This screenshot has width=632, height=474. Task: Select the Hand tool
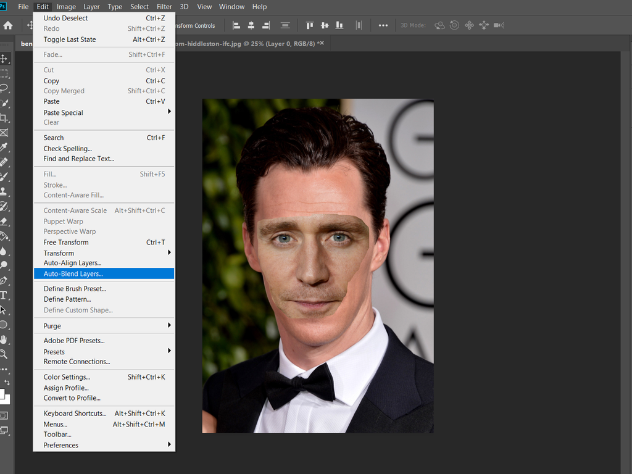click(4, 338)
